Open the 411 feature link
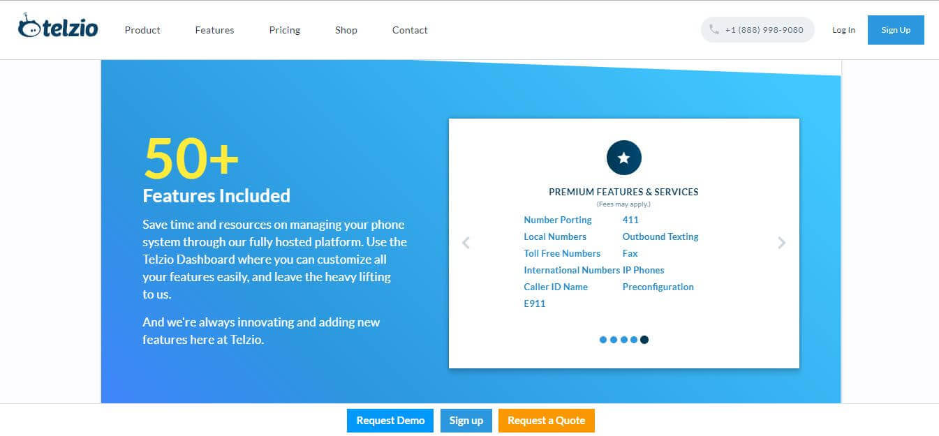 coord(630,220)
